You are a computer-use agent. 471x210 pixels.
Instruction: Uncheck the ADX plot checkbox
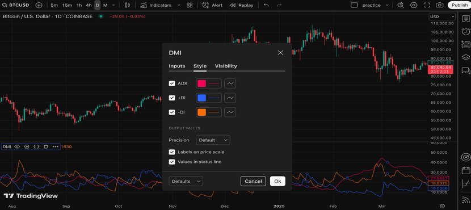coord(172,83)
